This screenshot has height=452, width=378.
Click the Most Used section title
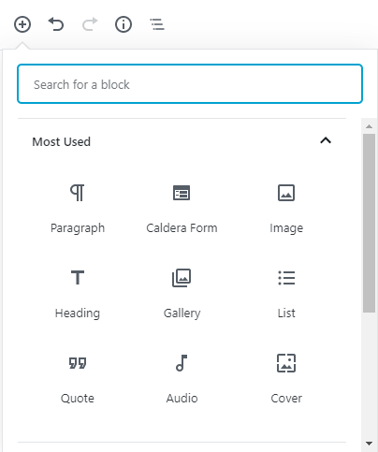[x=62, y=142]
